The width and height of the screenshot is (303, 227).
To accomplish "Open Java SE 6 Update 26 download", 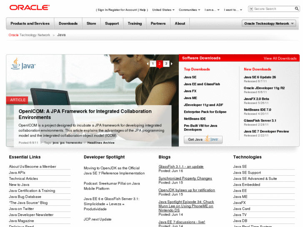I will (x=260, y=77).
